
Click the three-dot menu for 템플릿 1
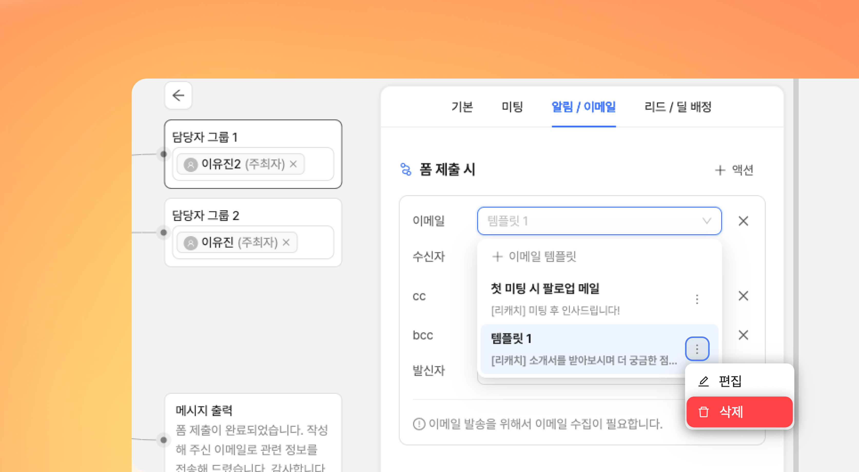(x=697, y=349)
